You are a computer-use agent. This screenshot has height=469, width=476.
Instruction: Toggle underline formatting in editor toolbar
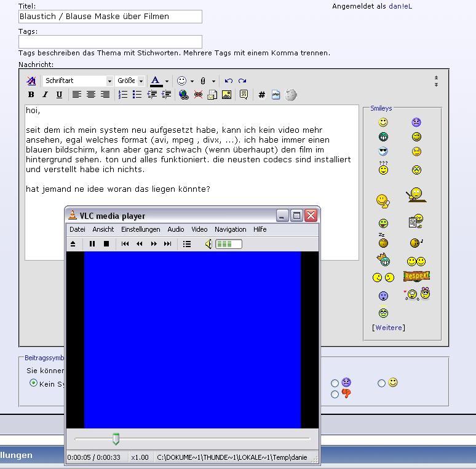59,95
